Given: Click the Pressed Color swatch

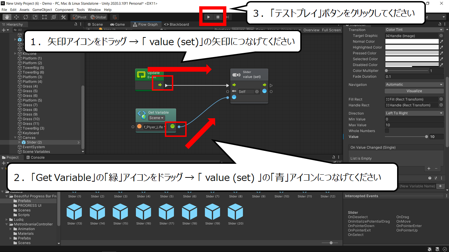Looking at the screenshot, I should (x=412, y=53).
